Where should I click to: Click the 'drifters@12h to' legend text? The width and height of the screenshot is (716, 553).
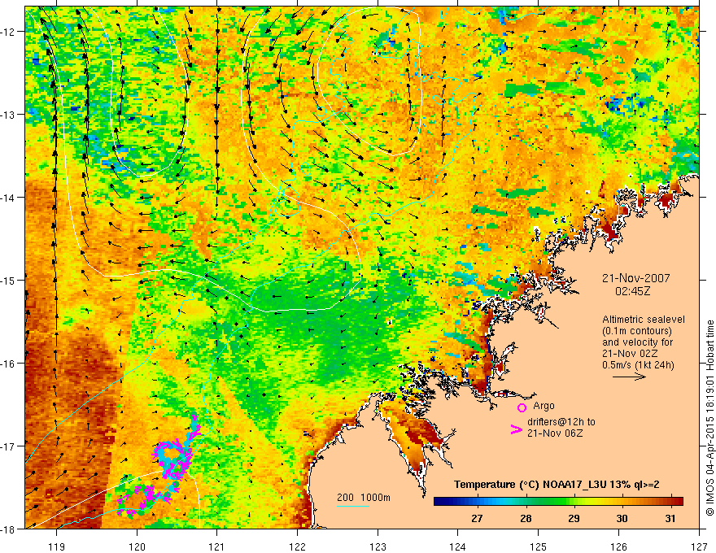coord(561,422)
